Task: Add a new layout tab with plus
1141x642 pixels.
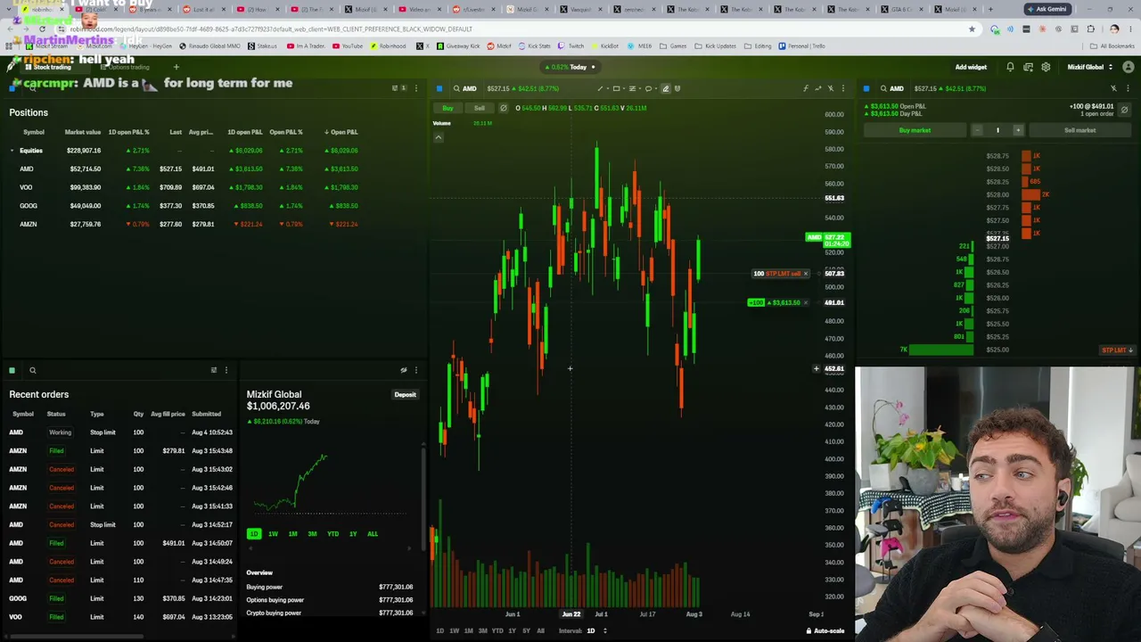Action: pyautogui.click(x=176, y=67)
